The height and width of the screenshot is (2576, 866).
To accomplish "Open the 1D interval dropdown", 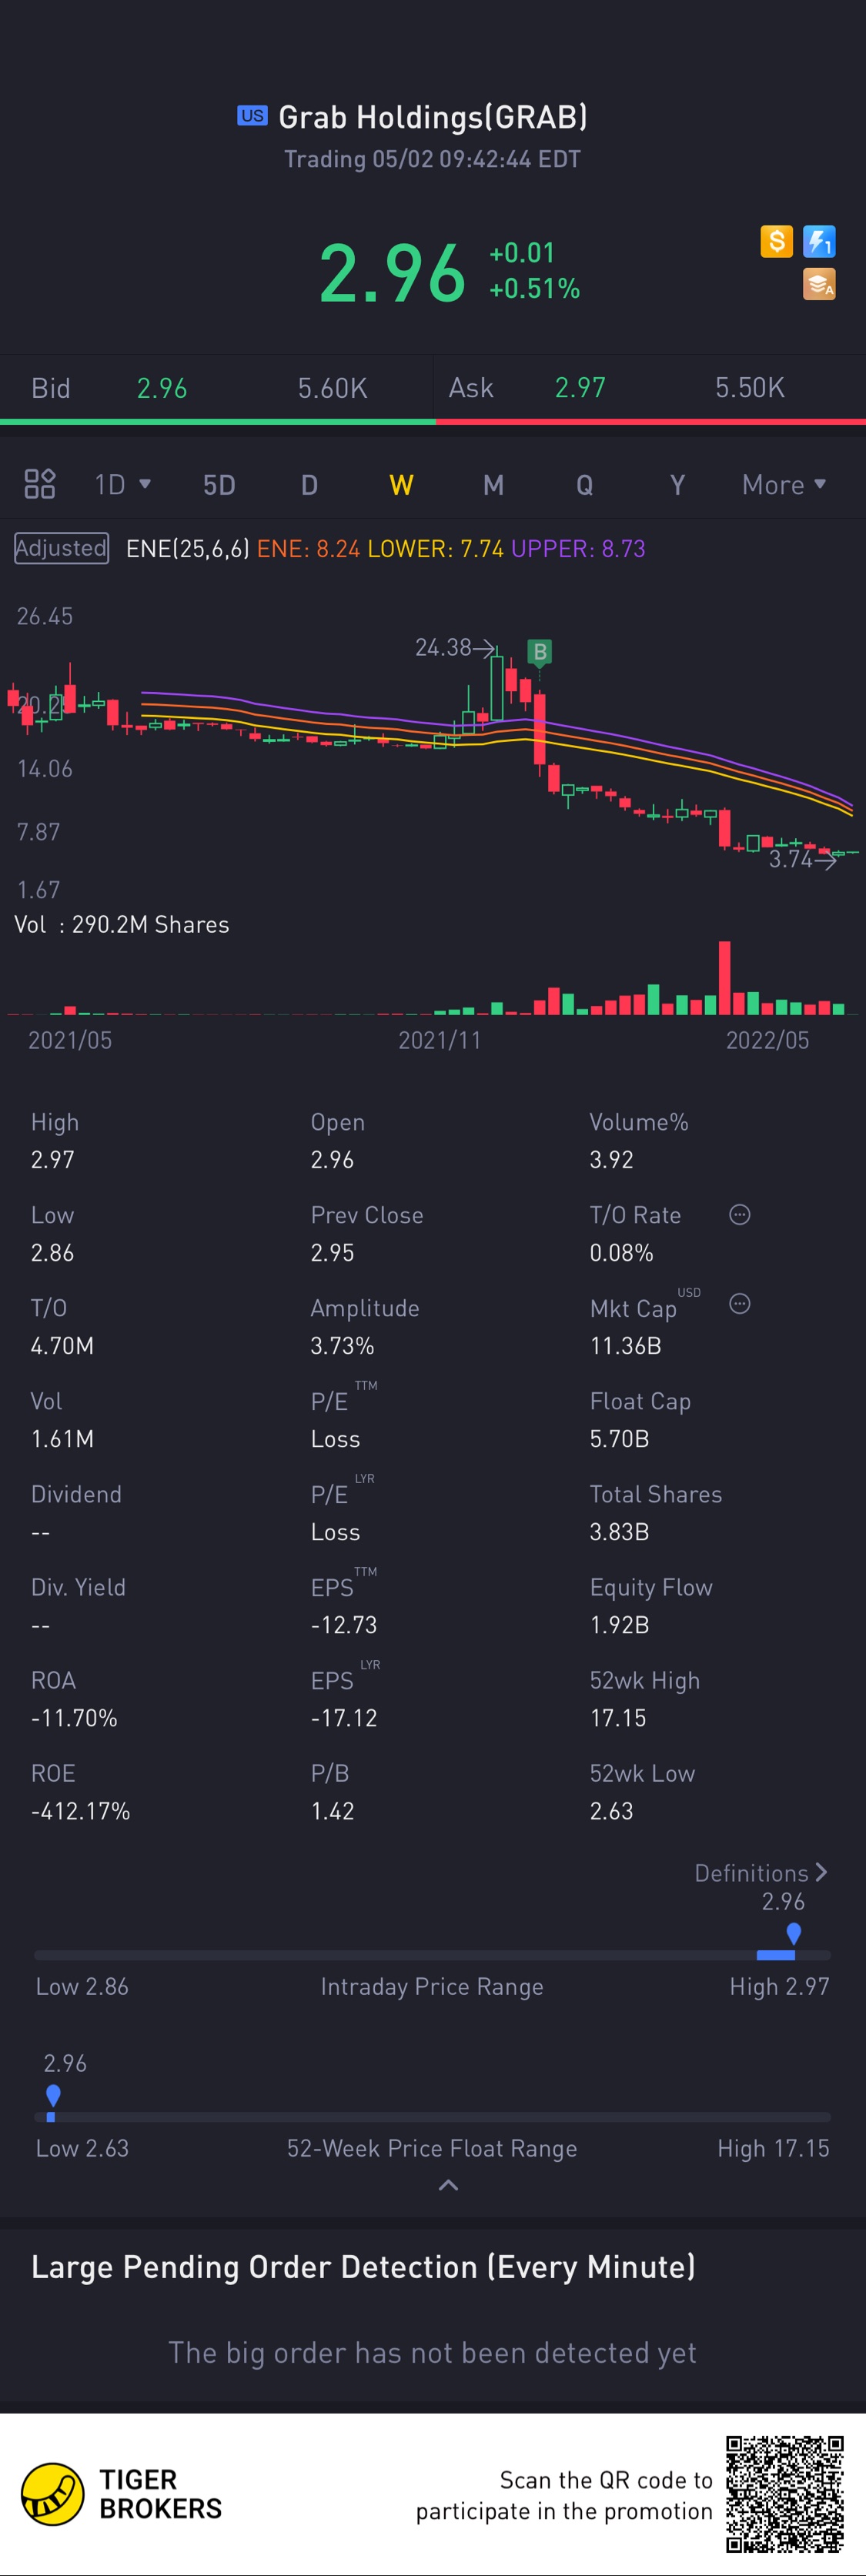I will click(x=122, y=485).
